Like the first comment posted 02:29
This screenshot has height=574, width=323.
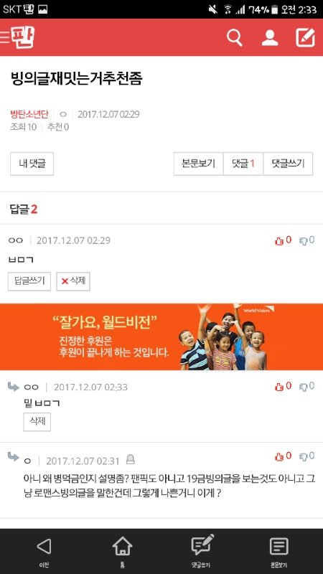[283, 240]
